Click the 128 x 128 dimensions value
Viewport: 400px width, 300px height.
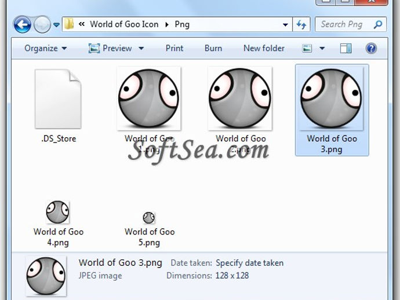232,276
